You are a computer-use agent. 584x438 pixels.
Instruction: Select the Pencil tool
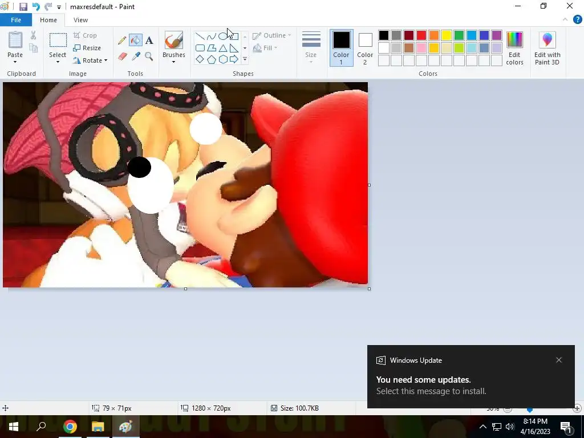point(122,40)
